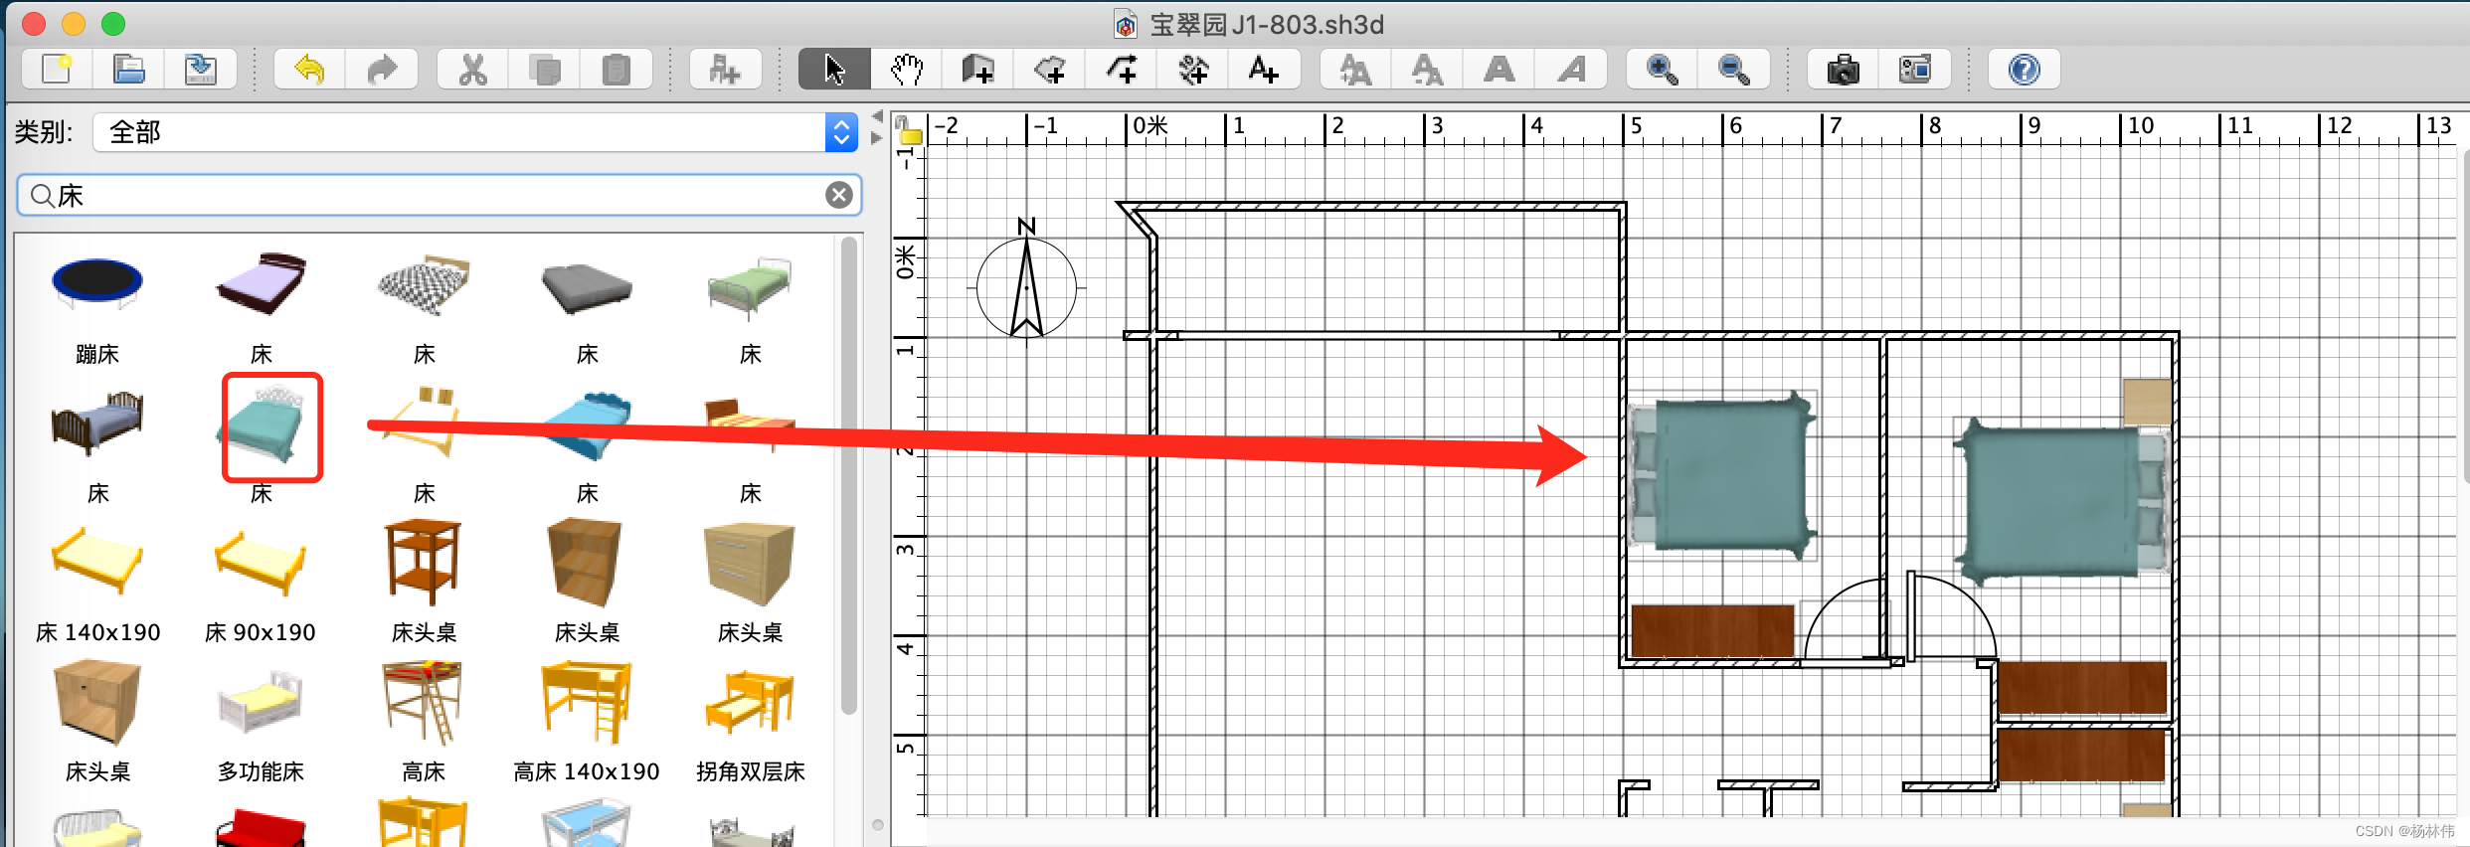Create a new home file
Viewport: 2470px width, 847px height.
[x=58, y=70]
